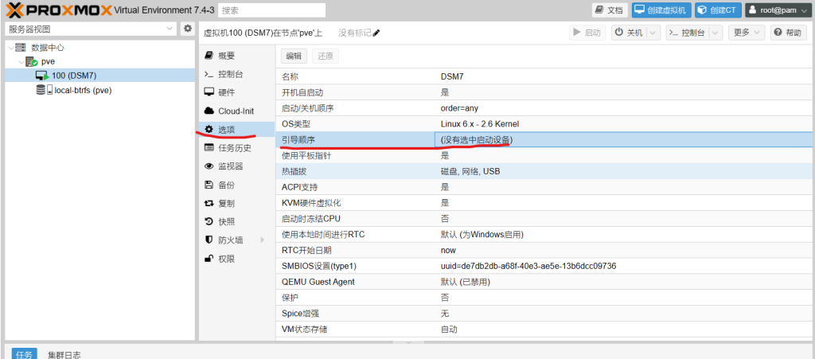Open the 备份 backup section

coord(226,185)
